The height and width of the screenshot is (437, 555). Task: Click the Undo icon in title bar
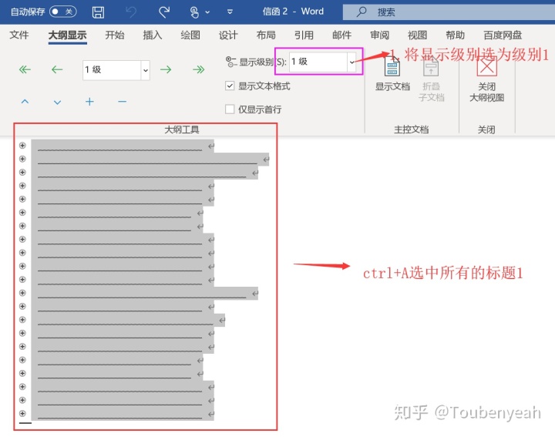pyautogui.click(x=131, y=12)
